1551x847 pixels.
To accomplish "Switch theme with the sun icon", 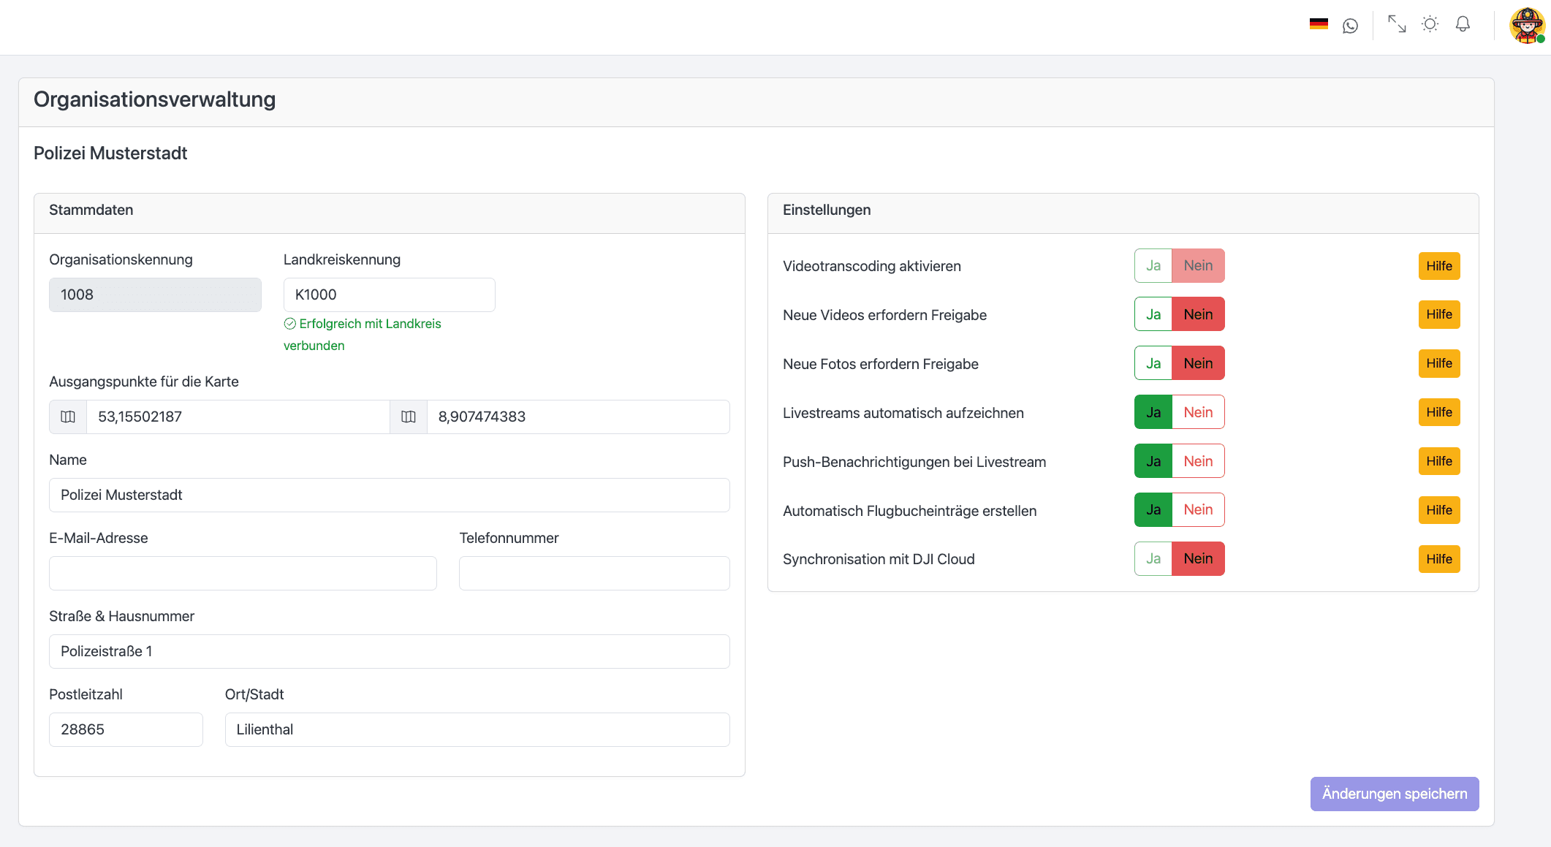I will click(x=1430, y=24).
